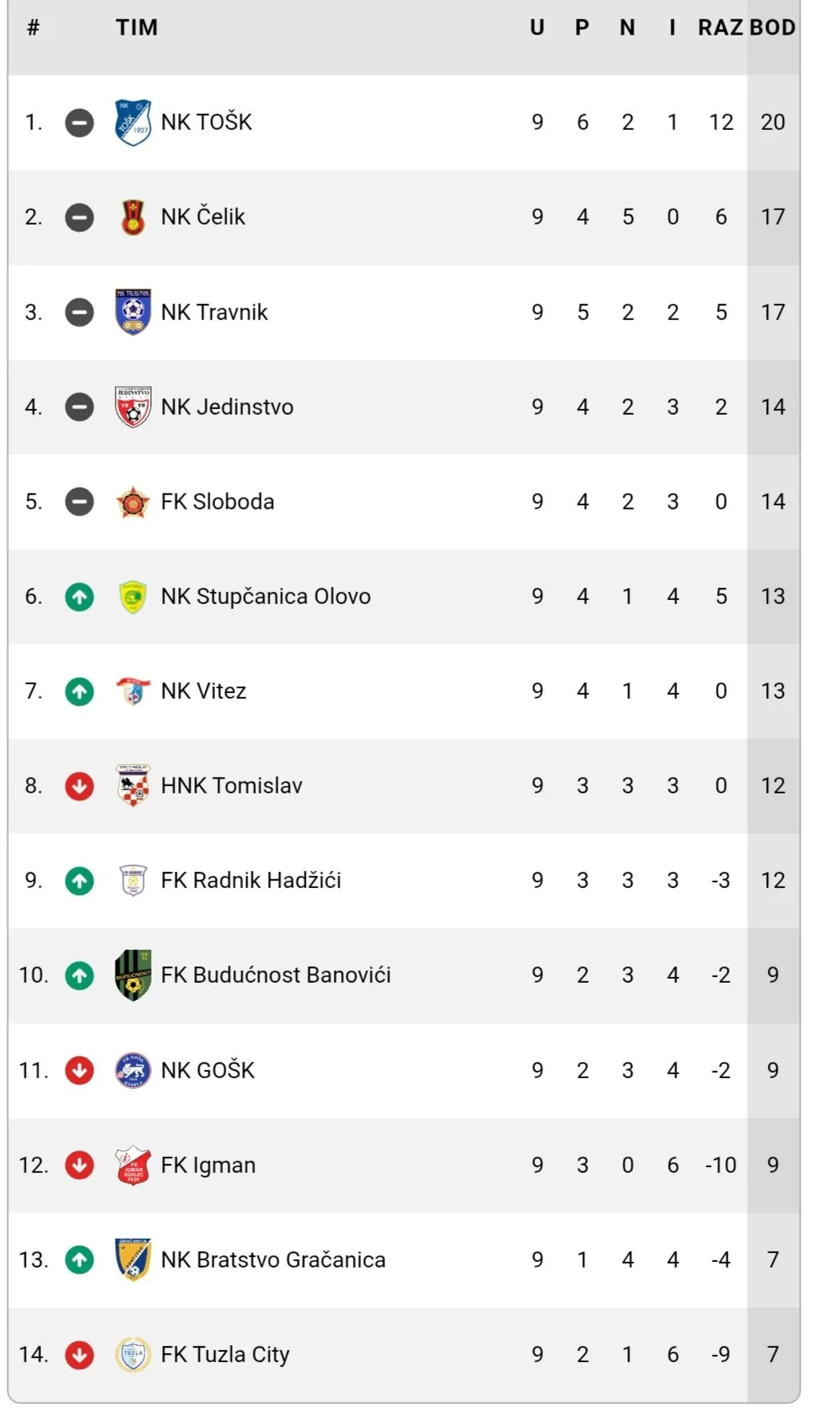The width and height of the screenshot is (820, 1424).
Task: Click the NK Travnik club logo
Action: (132, 312)
